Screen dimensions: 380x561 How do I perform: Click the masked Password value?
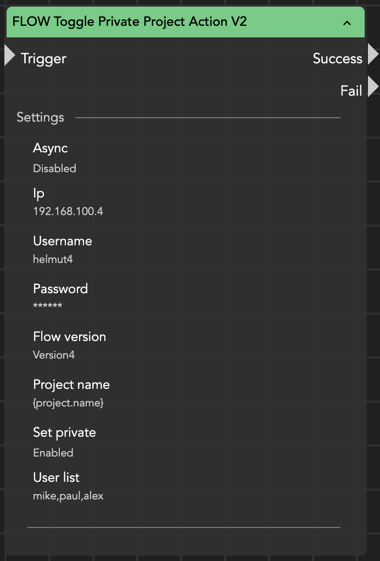(48, 306)
